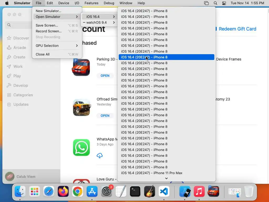Choose Record Screen... menu item
The height and width of the screenshot is (202, 269).
(x=57, y=31)
